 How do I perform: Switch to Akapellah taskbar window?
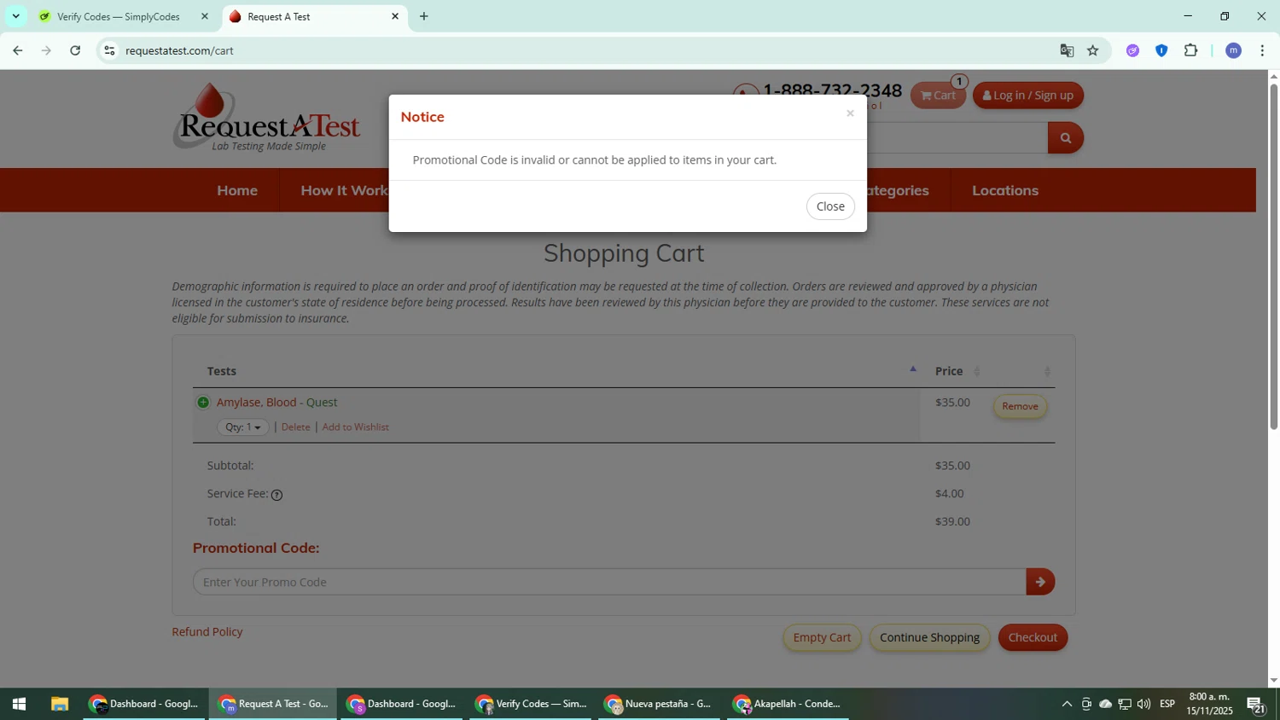click(x=788, y=704)
